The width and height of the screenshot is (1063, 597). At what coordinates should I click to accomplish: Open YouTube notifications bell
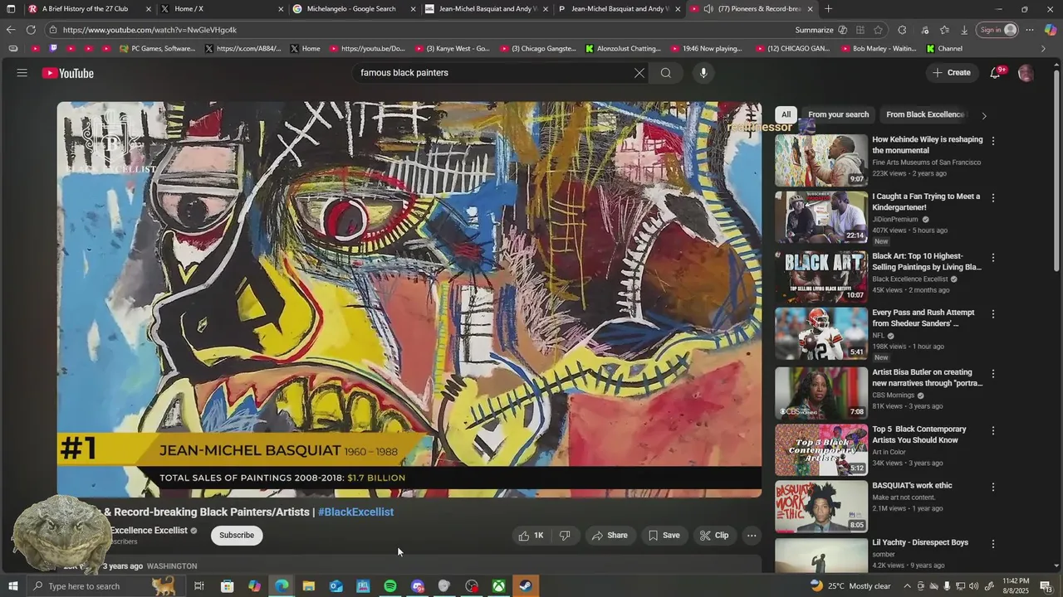[995, 73]
